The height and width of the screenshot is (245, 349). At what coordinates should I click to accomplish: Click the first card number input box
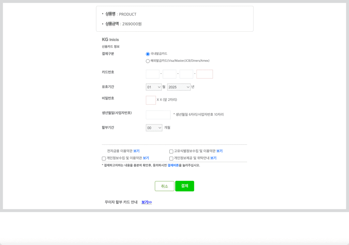(152, 74)
